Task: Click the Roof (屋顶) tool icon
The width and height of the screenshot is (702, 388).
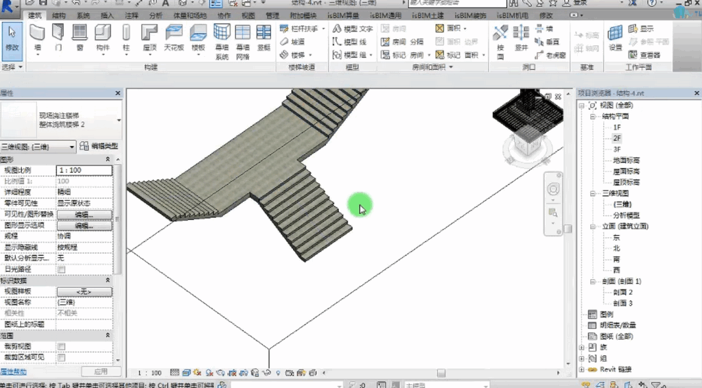Action: tap(150, 34)
